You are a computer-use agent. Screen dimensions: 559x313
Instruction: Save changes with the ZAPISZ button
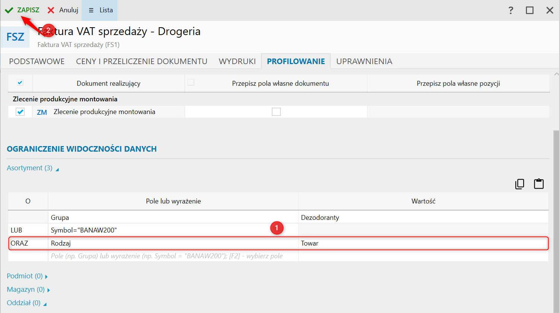(x=28, y=10)
